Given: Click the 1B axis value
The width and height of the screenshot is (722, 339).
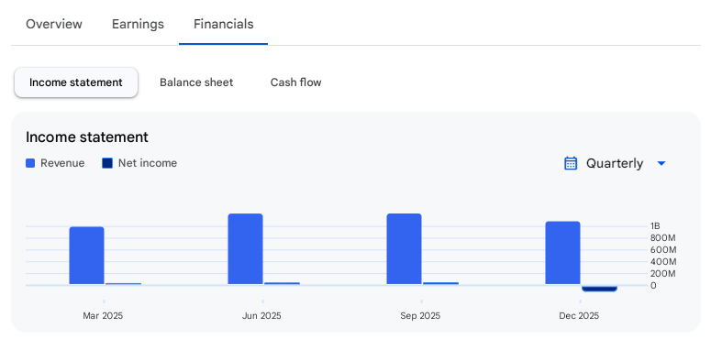Looking at the screenshot, I should [655, 225].
